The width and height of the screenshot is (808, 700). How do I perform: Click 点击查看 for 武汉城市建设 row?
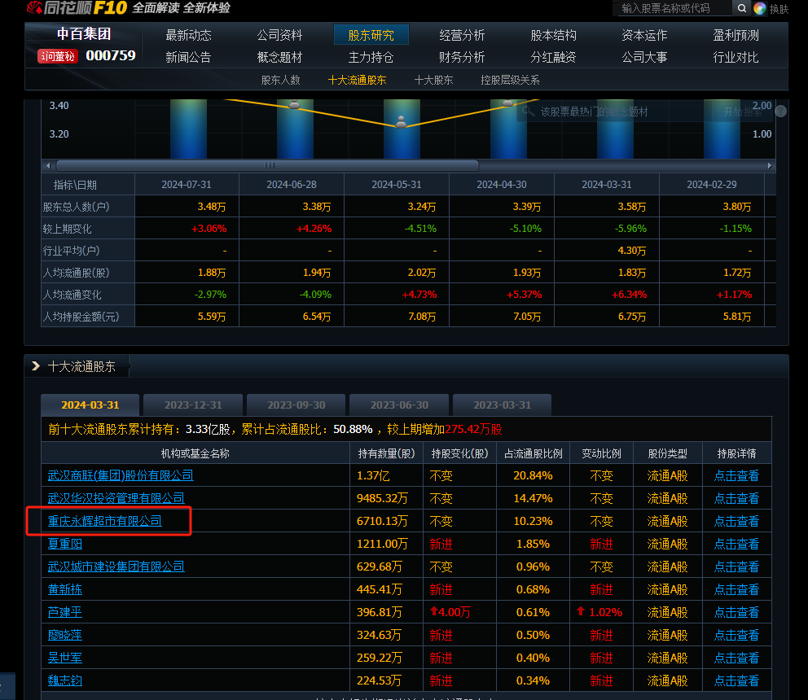coord(736,567)
